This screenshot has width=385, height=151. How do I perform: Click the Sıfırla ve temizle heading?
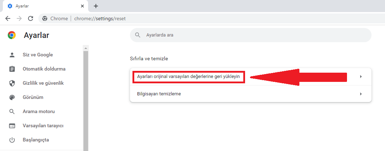[x=149, y=58]
